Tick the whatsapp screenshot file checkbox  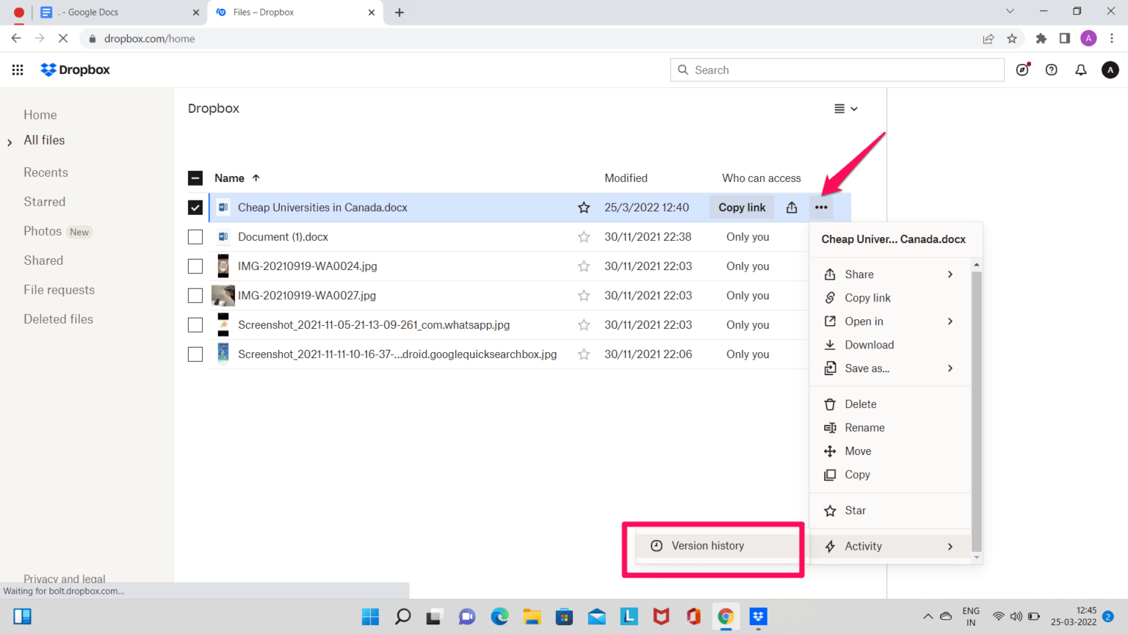tap(195, 325)
